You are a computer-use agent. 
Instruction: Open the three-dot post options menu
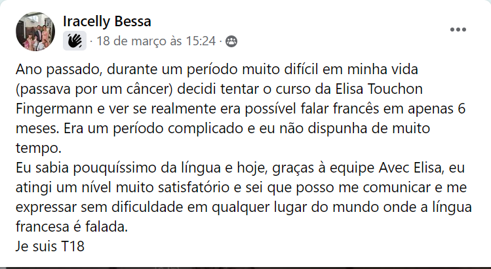458,30
